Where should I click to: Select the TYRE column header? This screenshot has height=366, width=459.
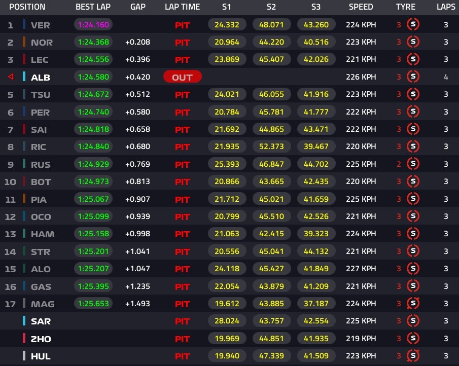coord(405,7)
